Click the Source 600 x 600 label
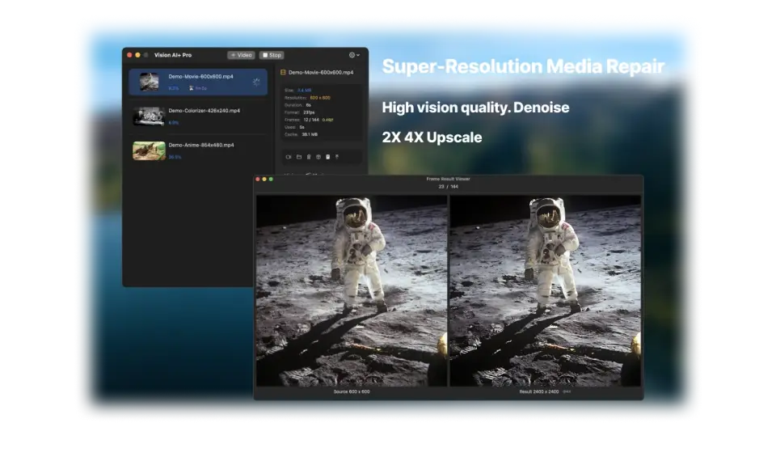This screenshot has height=461, width=776. (352, 391)
